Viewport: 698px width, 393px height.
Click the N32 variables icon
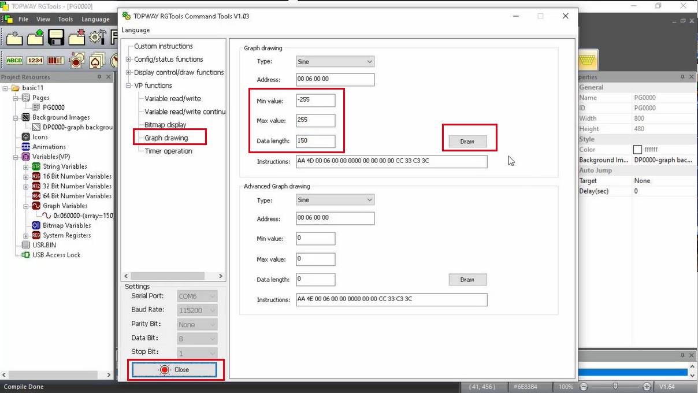point(36,186)
